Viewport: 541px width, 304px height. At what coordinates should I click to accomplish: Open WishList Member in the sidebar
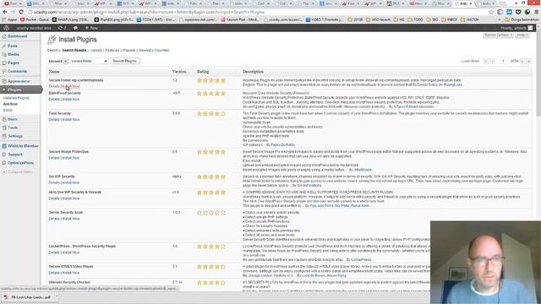pos(23,146)
